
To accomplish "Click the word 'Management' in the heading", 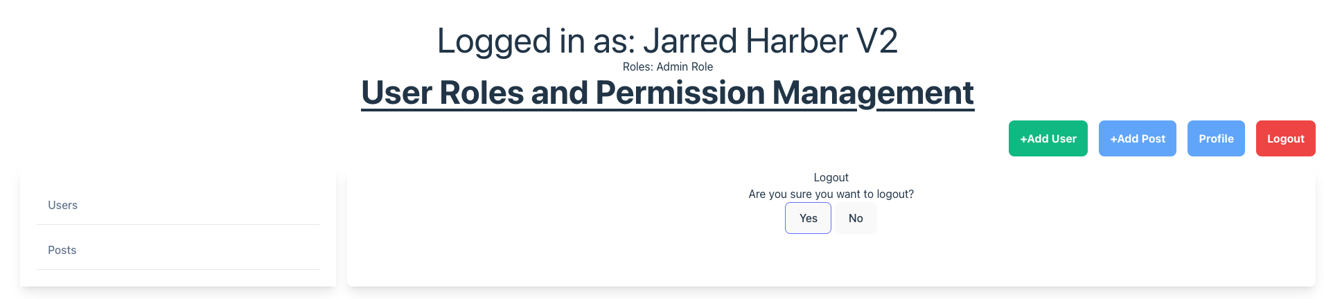I will pyautogui.click(x=873, y=93).
